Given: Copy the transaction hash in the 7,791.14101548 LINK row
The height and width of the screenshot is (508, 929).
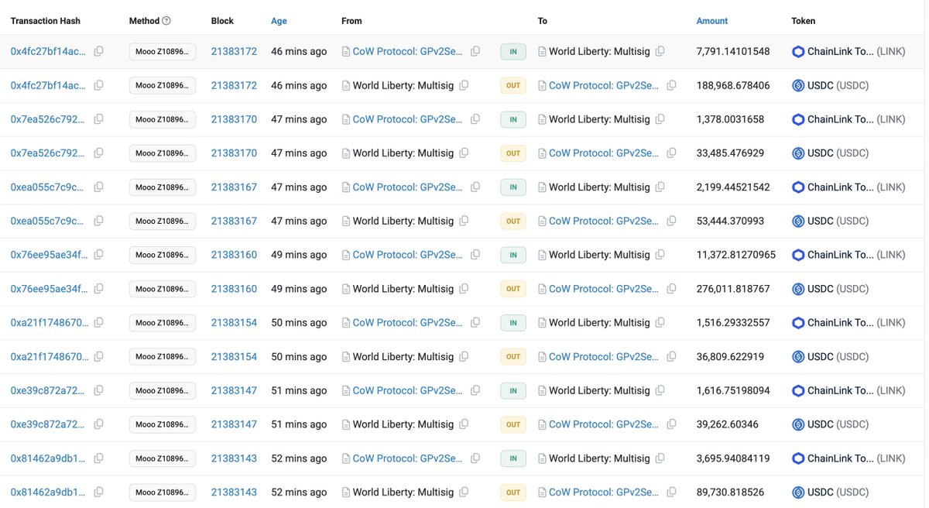Looking at the screenshot, I should coord(99,51).
